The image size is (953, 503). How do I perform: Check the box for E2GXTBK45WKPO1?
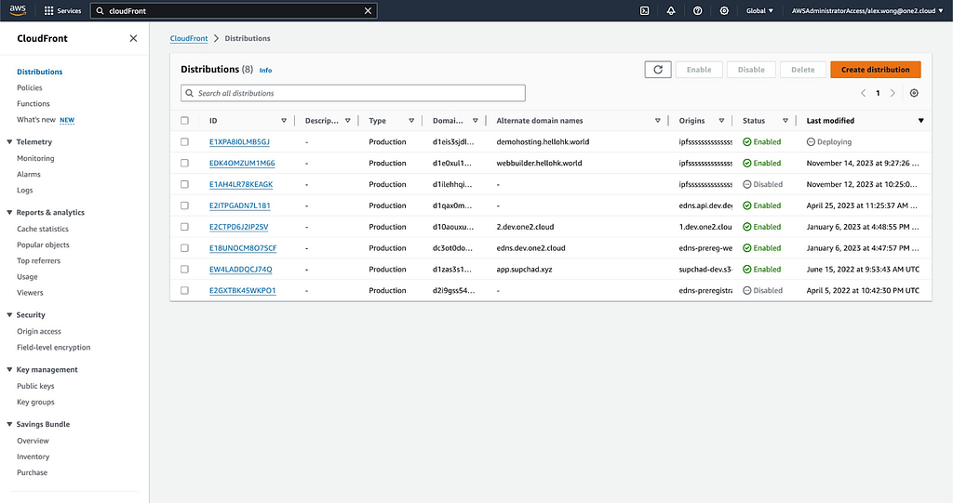click(185, 290)
